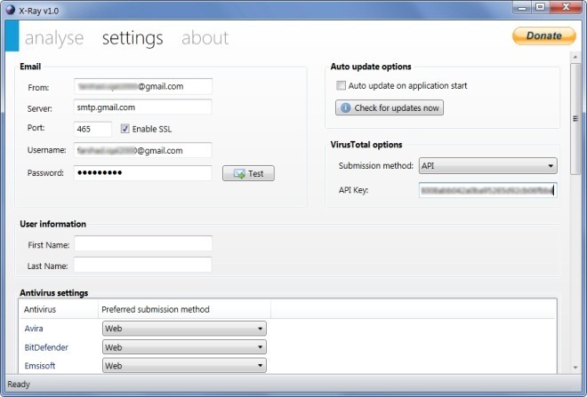Open the Avira link
Screen dimensions: 587x397
pos(34,329)
